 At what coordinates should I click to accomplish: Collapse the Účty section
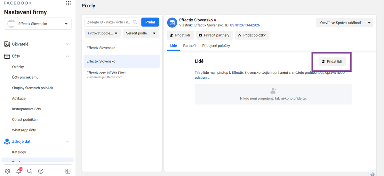(67, 56)
